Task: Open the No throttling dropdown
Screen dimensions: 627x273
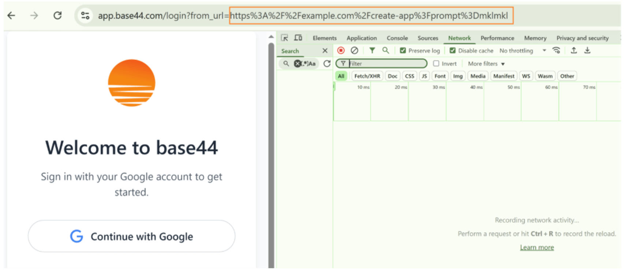Action: (522, 51)
